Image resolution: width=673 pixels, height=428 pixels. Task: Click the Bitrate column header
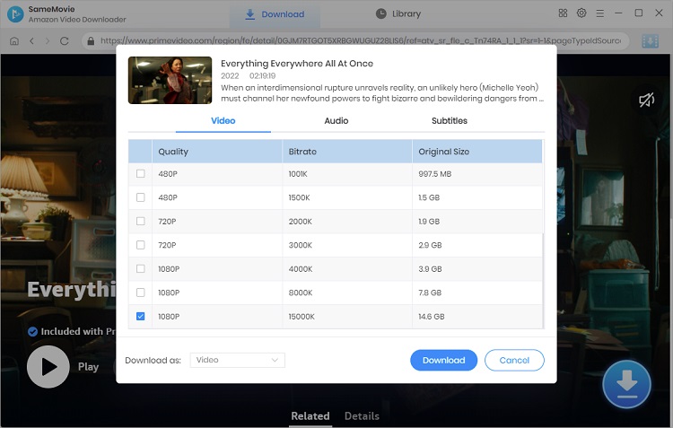point(347,152)
